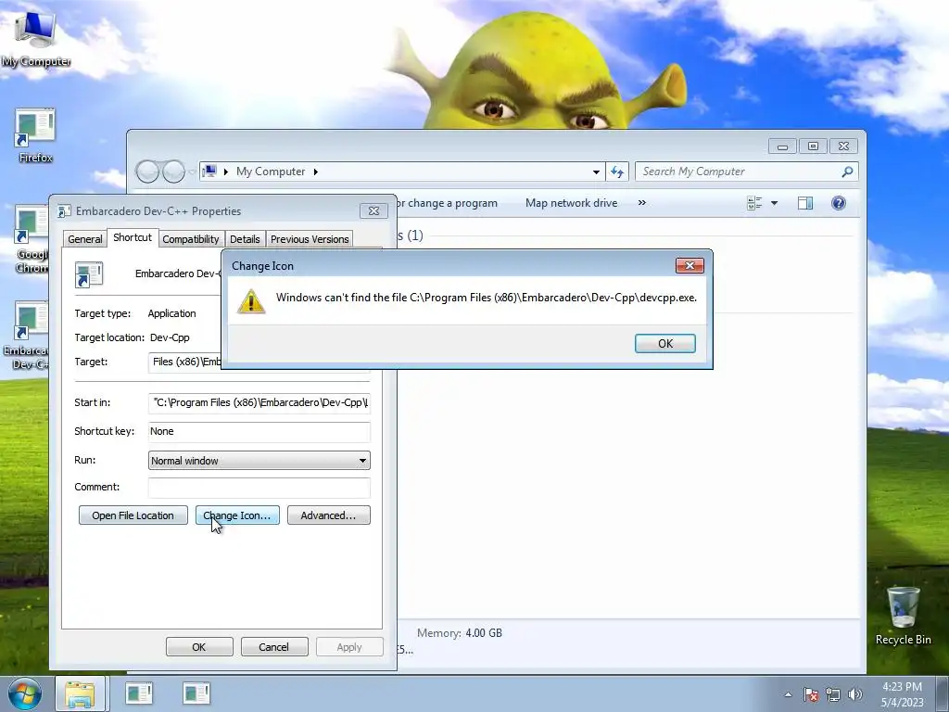Open the Recycle Bin icon
Screen dimensions: 949x712
903,616
